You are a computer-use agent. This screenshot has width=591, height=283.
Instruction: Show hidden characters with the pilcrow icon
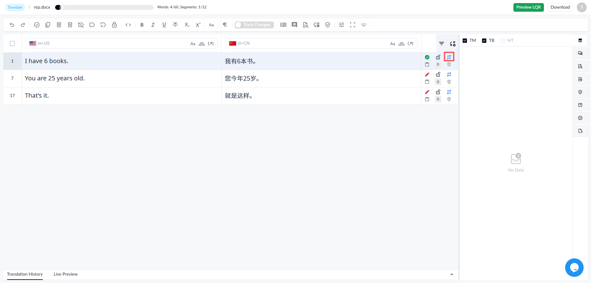(x=225, y=25)
